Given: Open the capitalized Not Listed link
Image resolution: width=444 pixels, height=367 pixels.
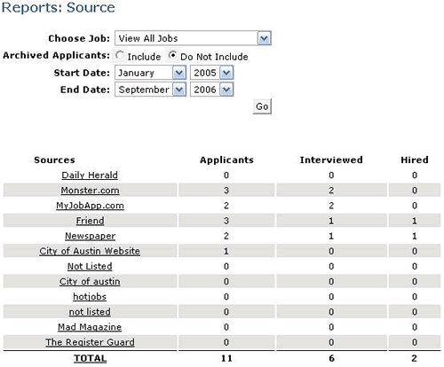Looking at the screenshot, I should [x=90, y=267].
